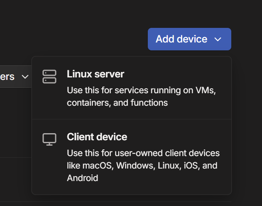Click the 'Add device' label text
Screen dimensions: 262x206
pos(181,39)
